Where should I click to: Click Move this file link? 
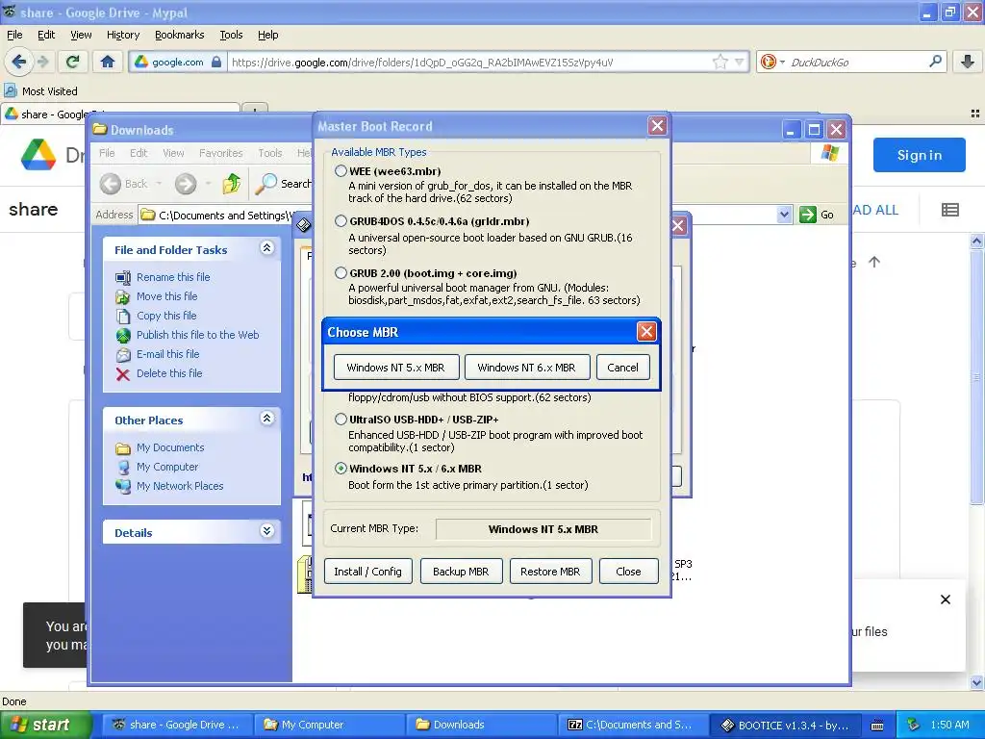click(167, 296)
